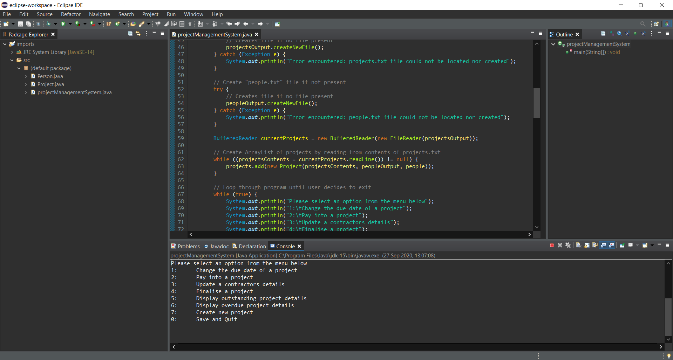Click the Save All toolbar icon
Image resolution: width=673 pixels, height=360 pixels.
click(28, 24)
